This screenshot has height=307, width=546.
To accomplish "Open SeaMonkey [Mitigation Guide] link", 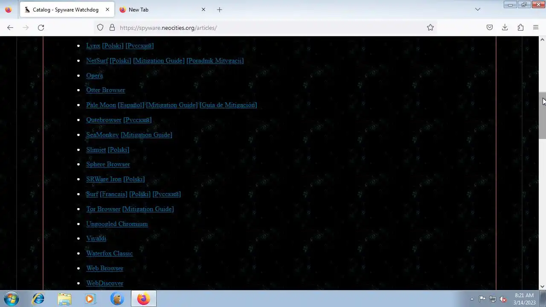I will tap(146, 135).
